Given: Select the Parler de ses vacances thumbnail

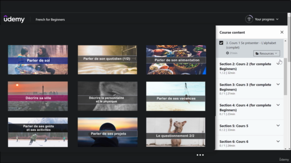Looking at the screenshot, I should coord(176,96).
